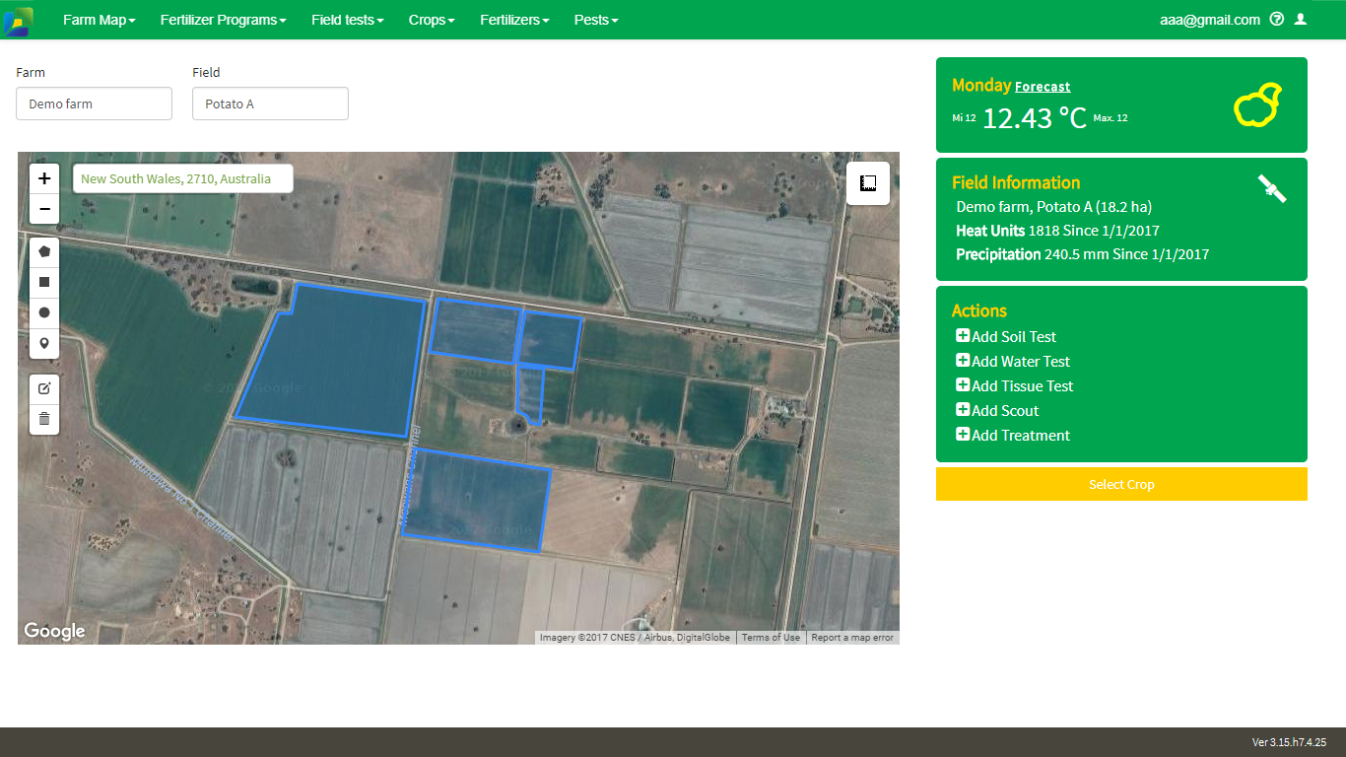Image resolution: width=1346 pixels, height=757 pixels.
Task: Click the plus icon beside Add Soil Test
Action: tap(963, 336)
